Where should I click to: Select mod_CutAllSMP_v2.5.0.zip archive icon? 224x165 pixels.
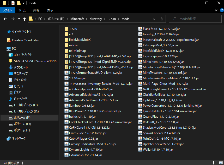66,56
